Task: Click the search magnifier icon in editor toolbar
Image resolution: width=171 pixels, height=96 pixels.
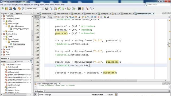Action: click(x=67, y=17)
